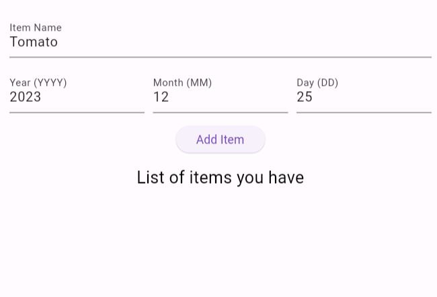This screenshot has height=297, width=437.
Task: Click the empty list area below heading
Action: point(220,241)
